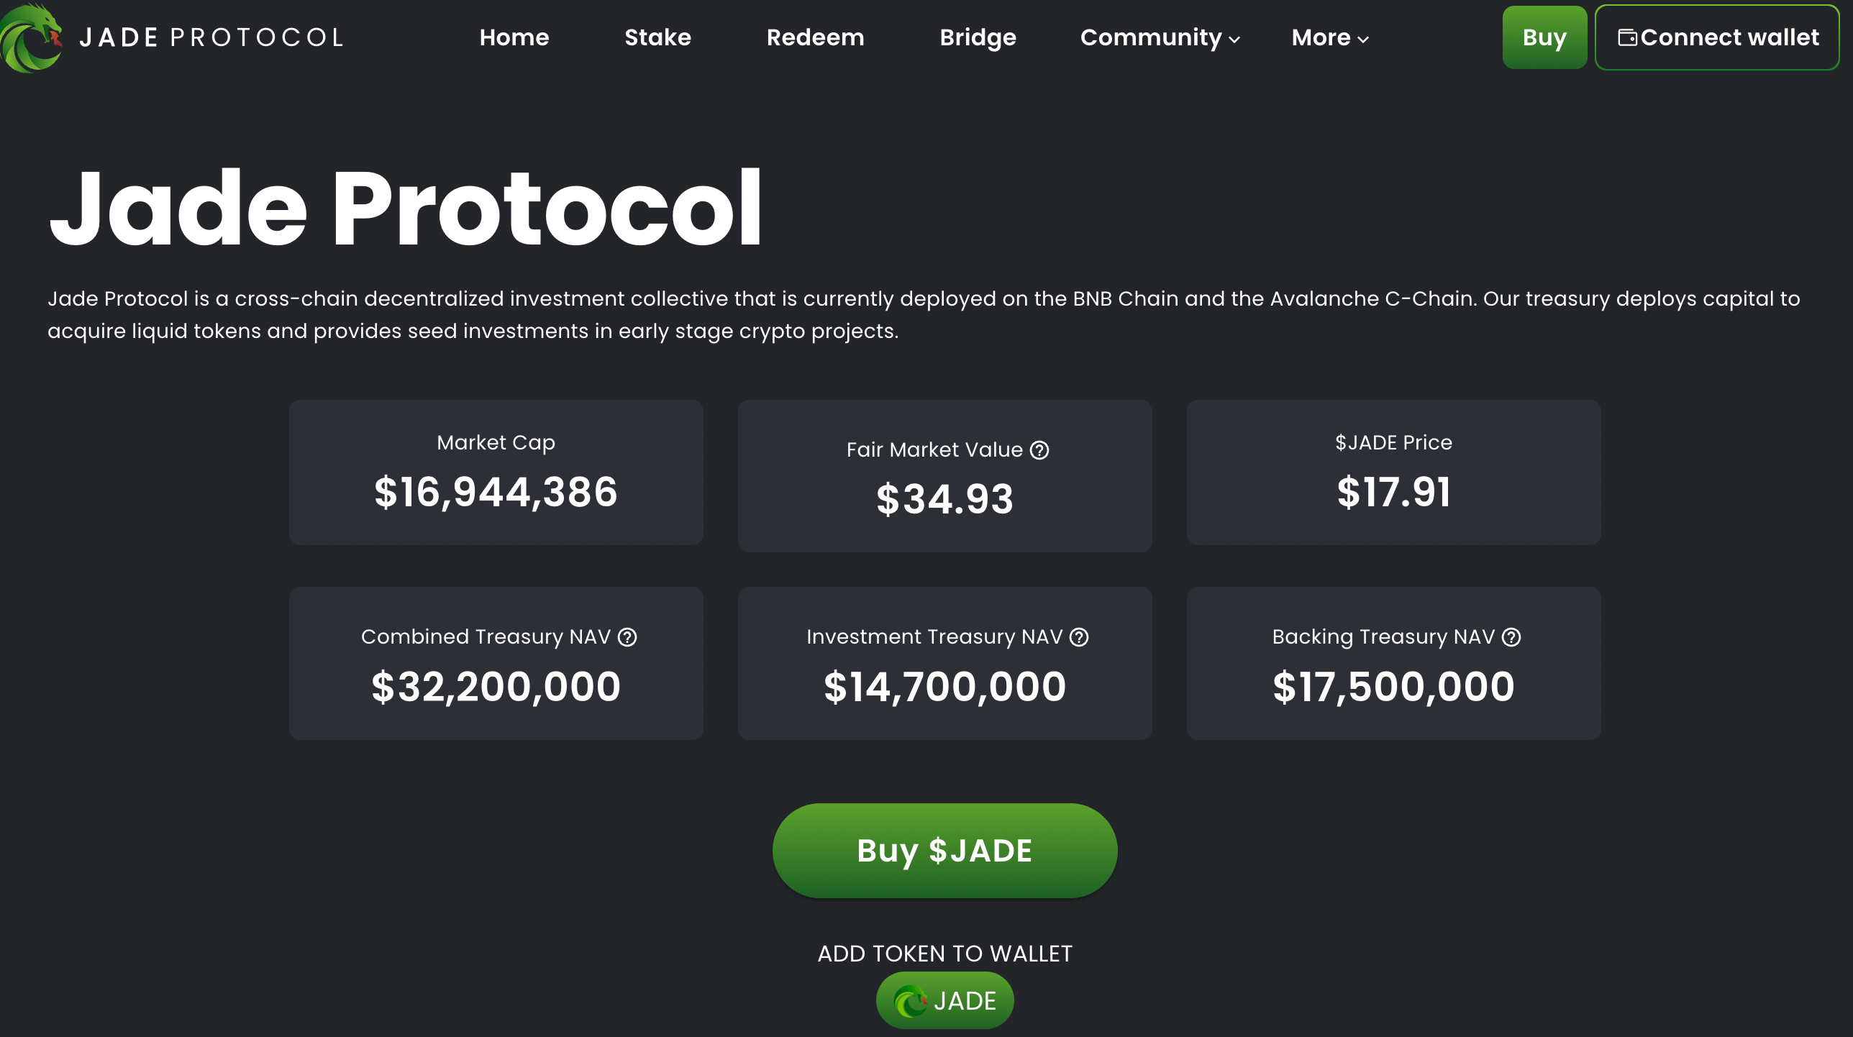Connect your wallet via the header button

pos(1717,37)
